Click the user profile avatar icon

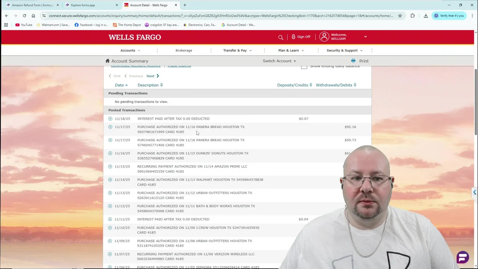tap(324, 37)
